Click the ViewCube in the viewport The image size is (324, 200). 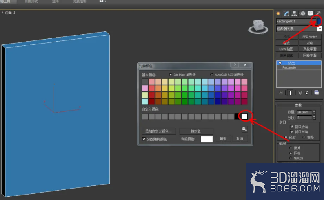[x=258, y=26]
